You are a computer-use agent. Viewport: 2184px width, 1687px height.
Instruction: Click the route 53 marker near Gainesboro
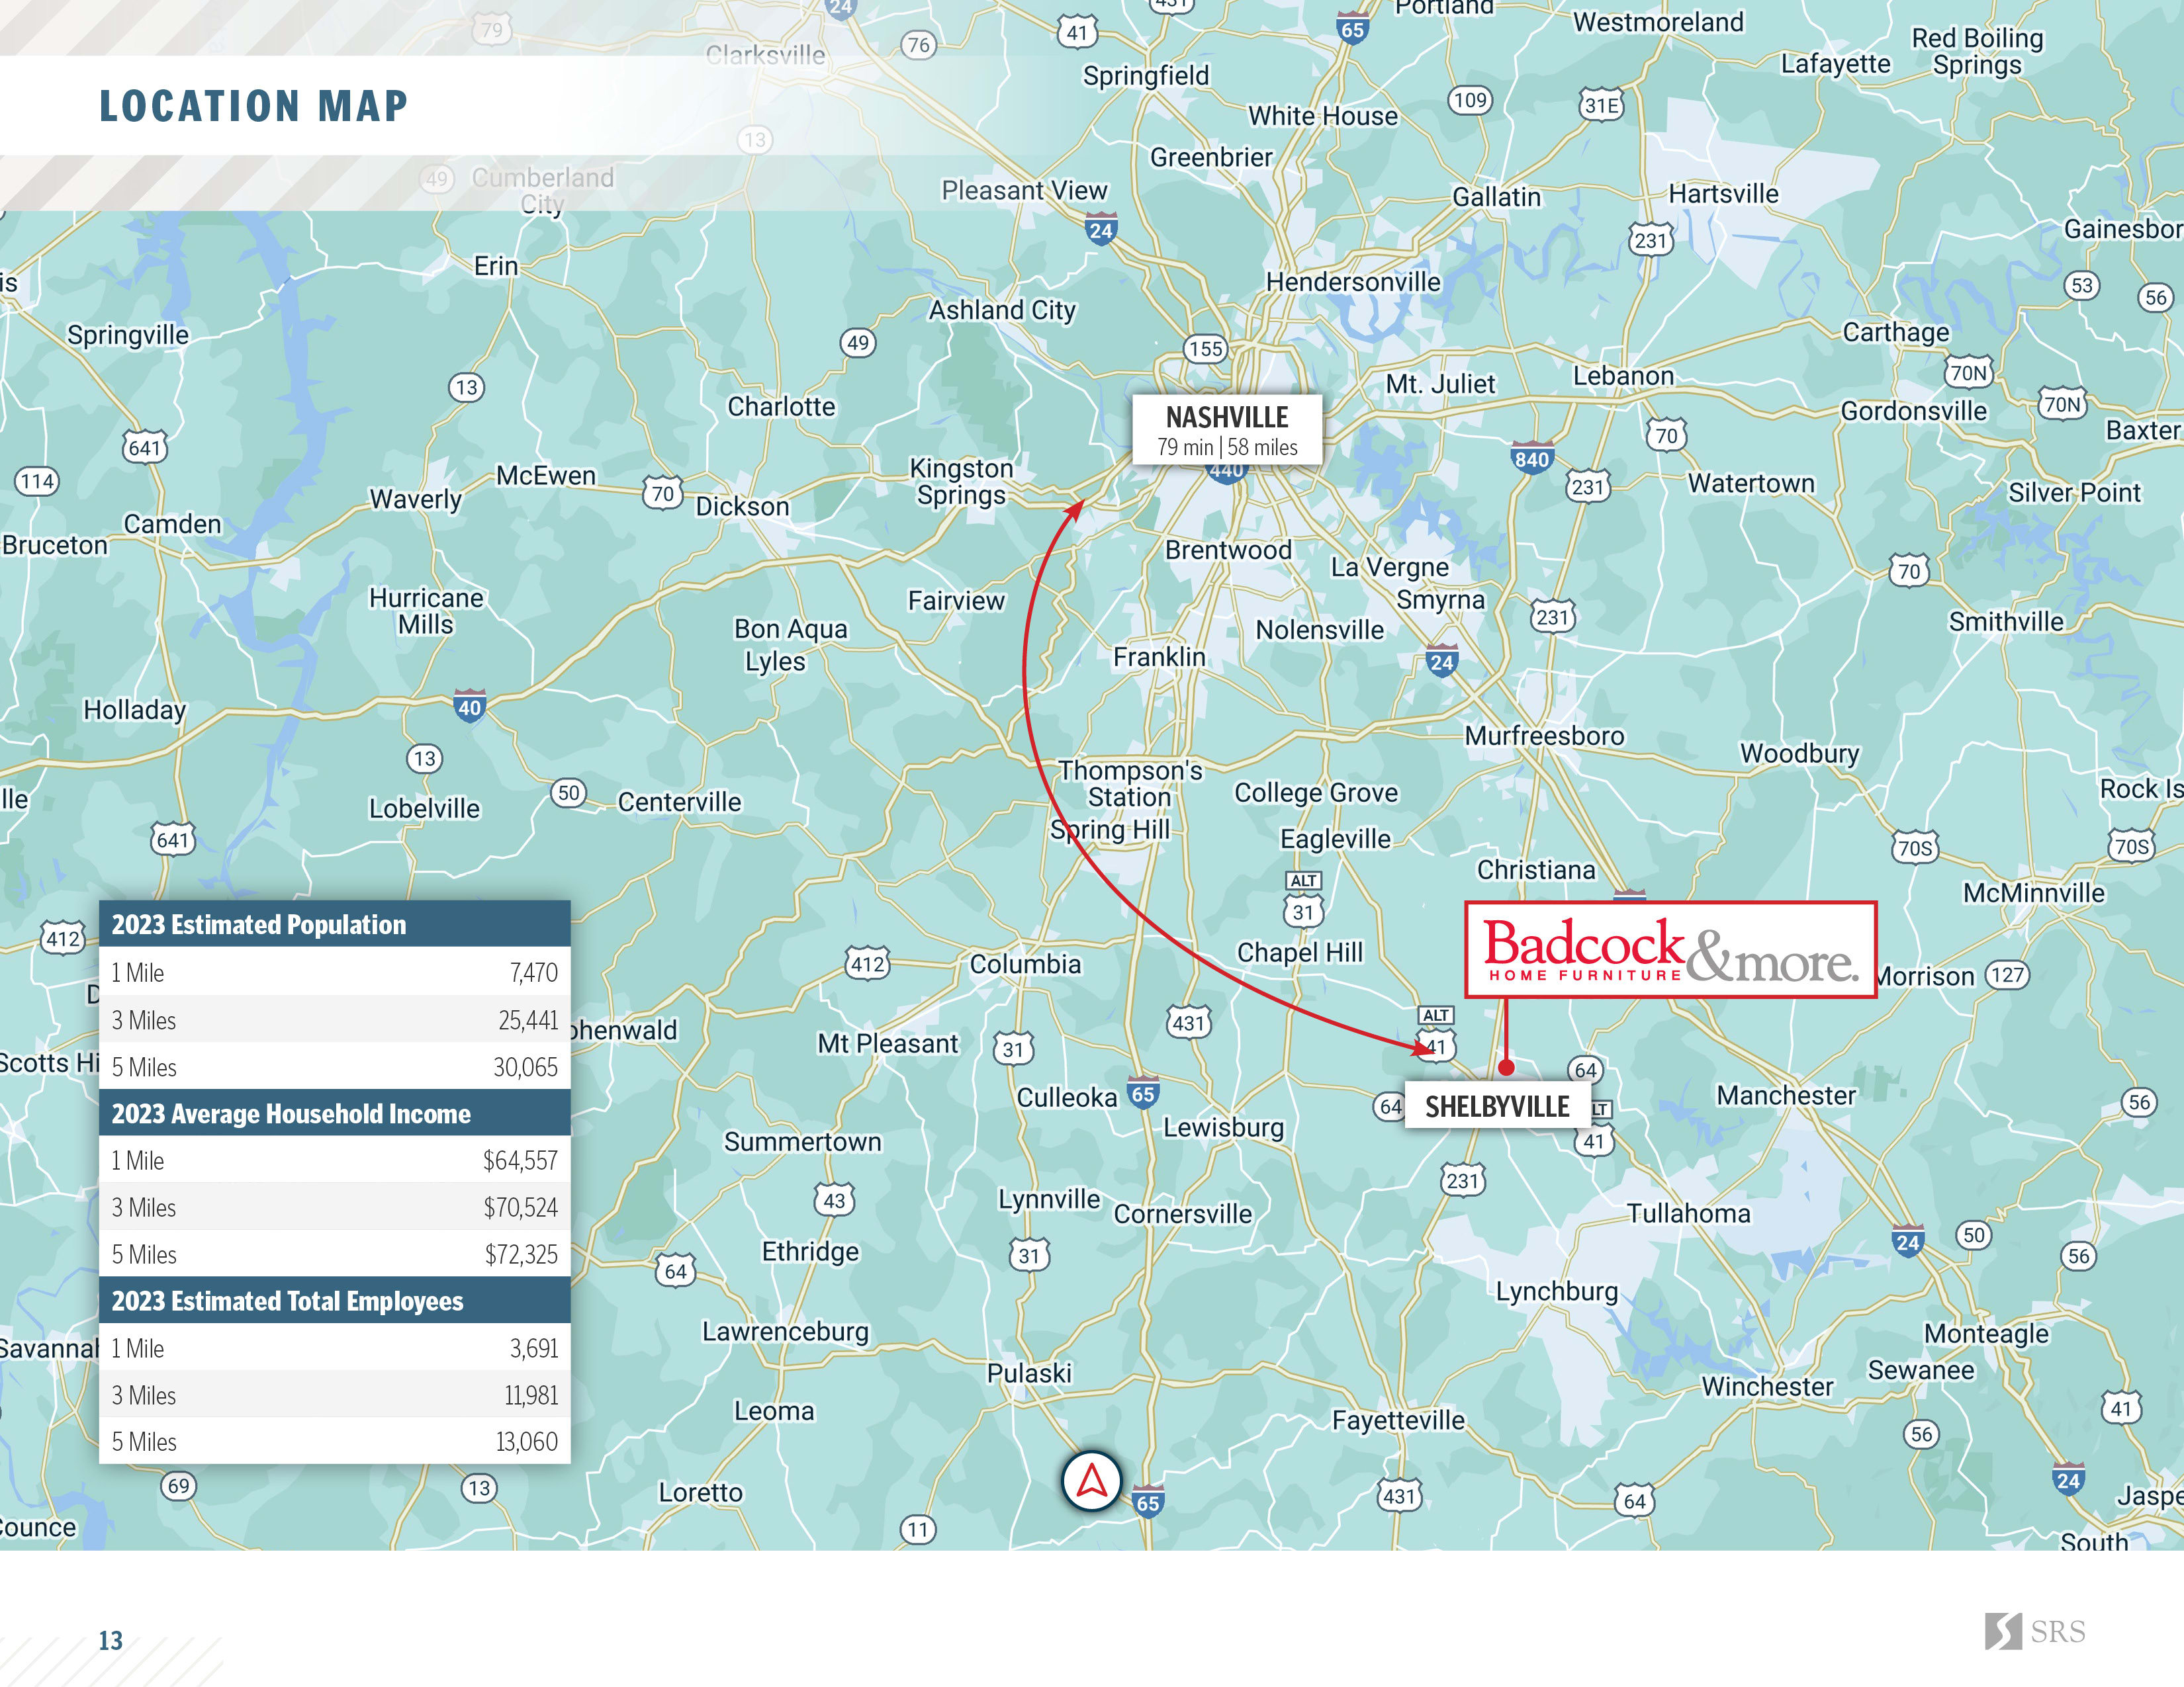2082,285
